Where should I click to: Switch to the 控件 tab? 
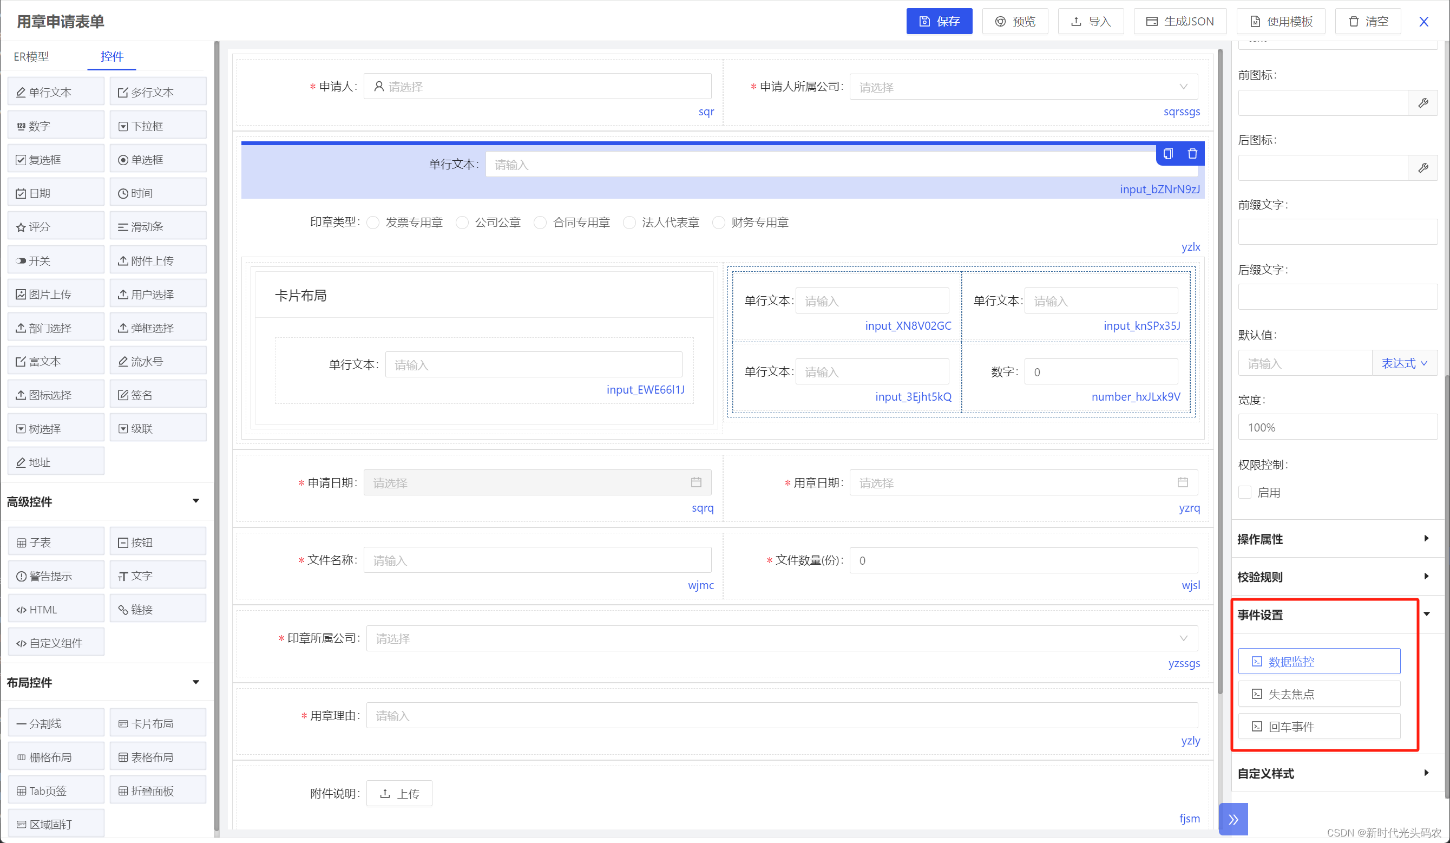pos(111,56)
